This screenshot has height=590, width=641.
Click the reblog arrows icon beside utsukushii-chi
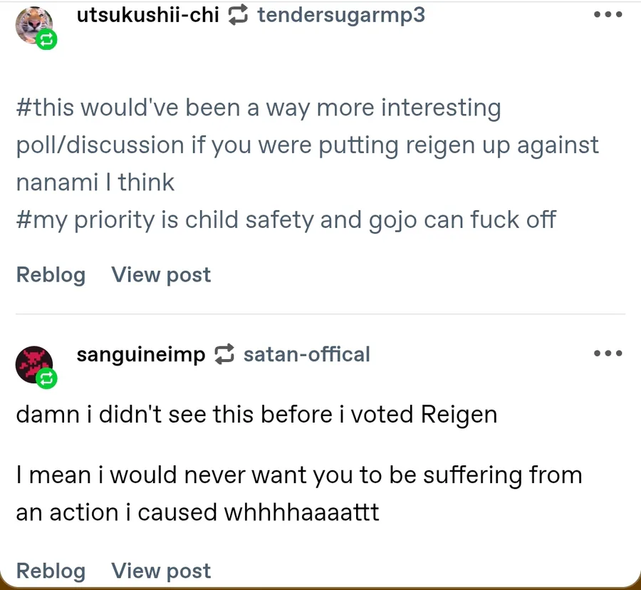[237, 15]
